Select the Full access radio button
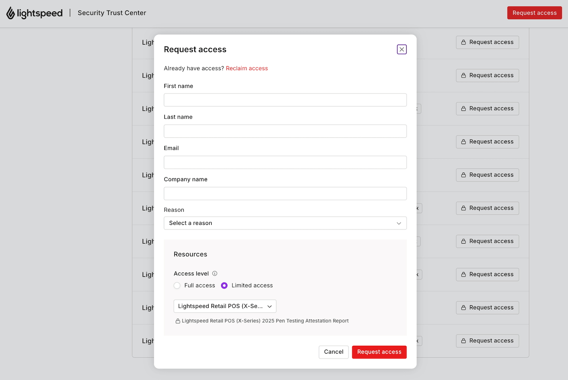This screenshot has height=380, width=568. (177, 285)
